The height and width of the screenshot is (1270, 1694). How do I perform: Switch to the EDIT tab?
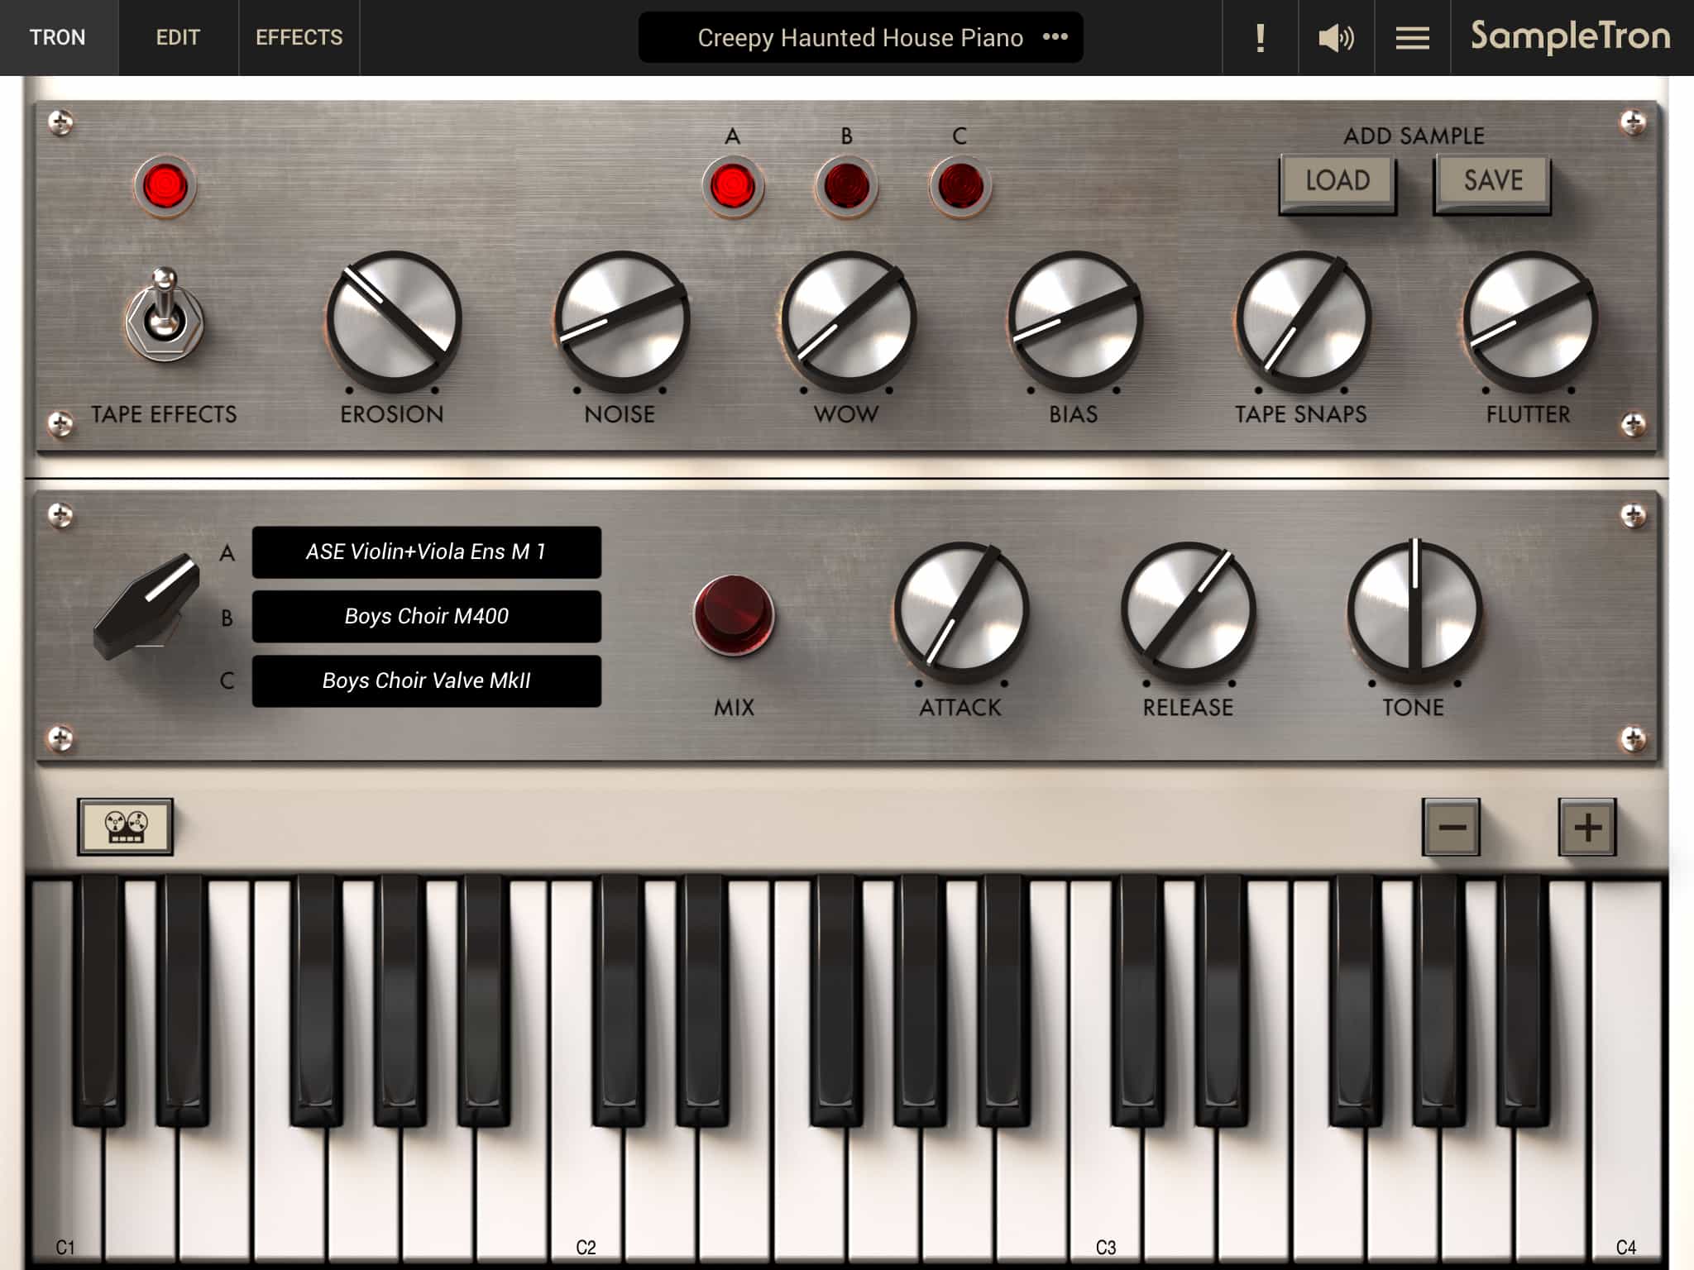(x=178, y=37)
